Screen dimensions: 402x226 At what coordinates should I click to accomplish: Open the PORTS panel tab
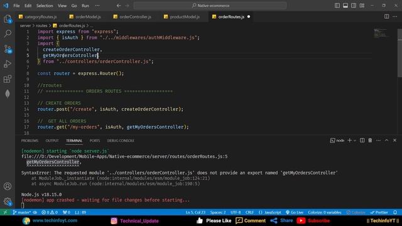click(95, 141)
